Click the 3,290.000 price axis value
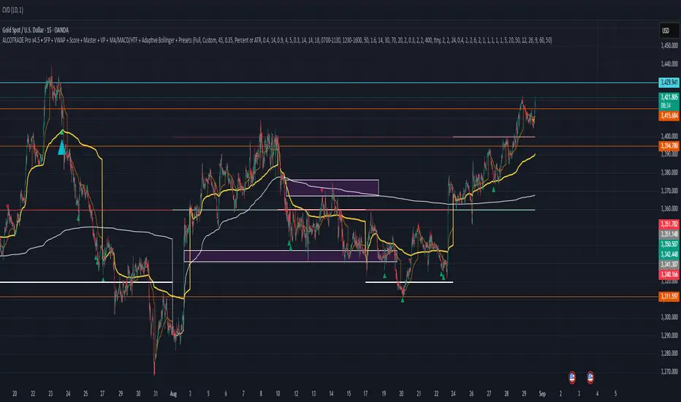The width and height of the screenshot is (681, 402). 669,335
